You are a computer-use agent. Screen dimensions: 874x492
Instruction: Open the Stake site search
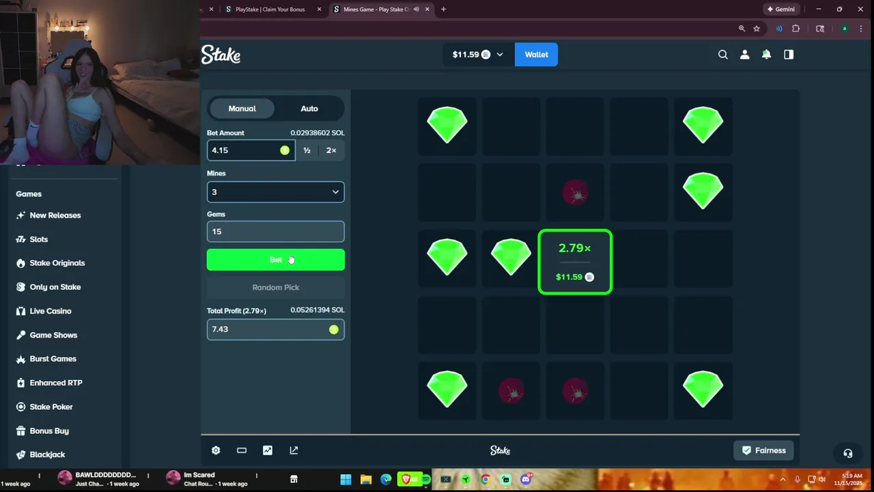[x=723, y=55]
